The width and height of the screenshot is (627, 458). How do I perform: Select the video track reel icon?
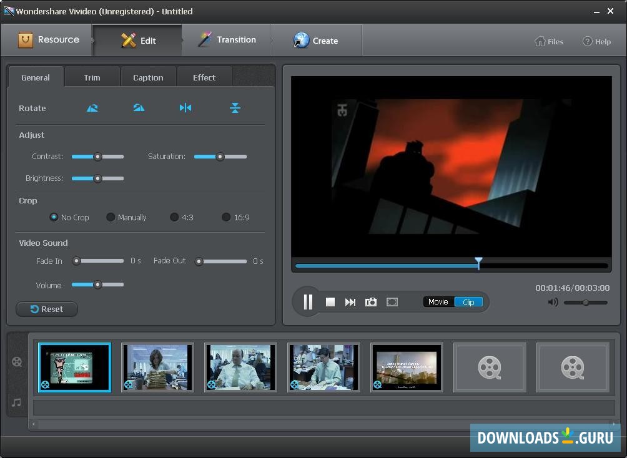[x=17, y=362]
